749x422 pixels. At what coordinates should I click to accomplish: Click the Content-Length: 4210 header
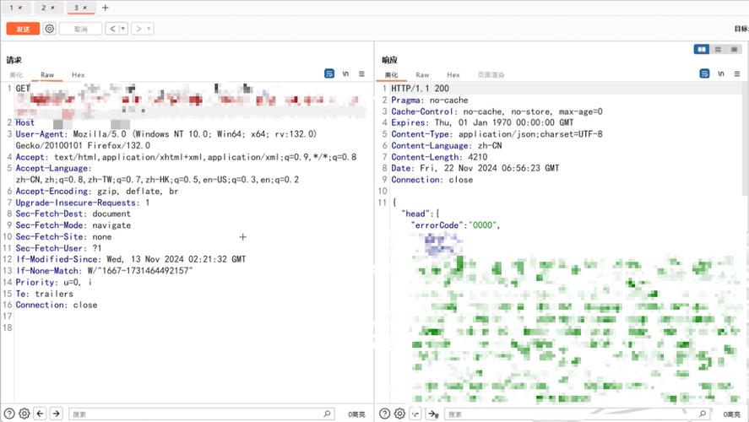pyautogui.click(x=439, y=157)
